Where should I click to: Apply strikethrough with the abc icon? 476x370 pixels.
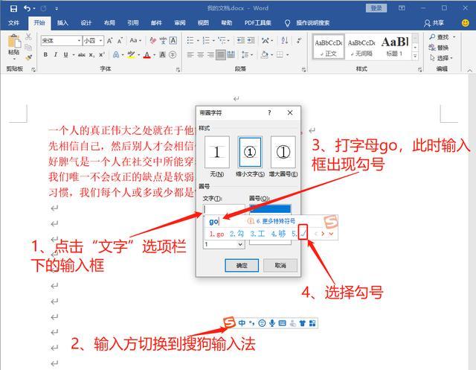81,55
